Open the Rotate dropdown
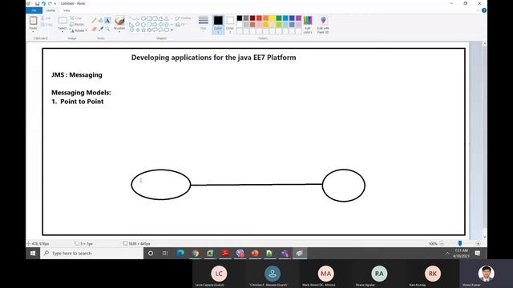The width and height of the screenshot is (513, 288). [x=79, y=30]
